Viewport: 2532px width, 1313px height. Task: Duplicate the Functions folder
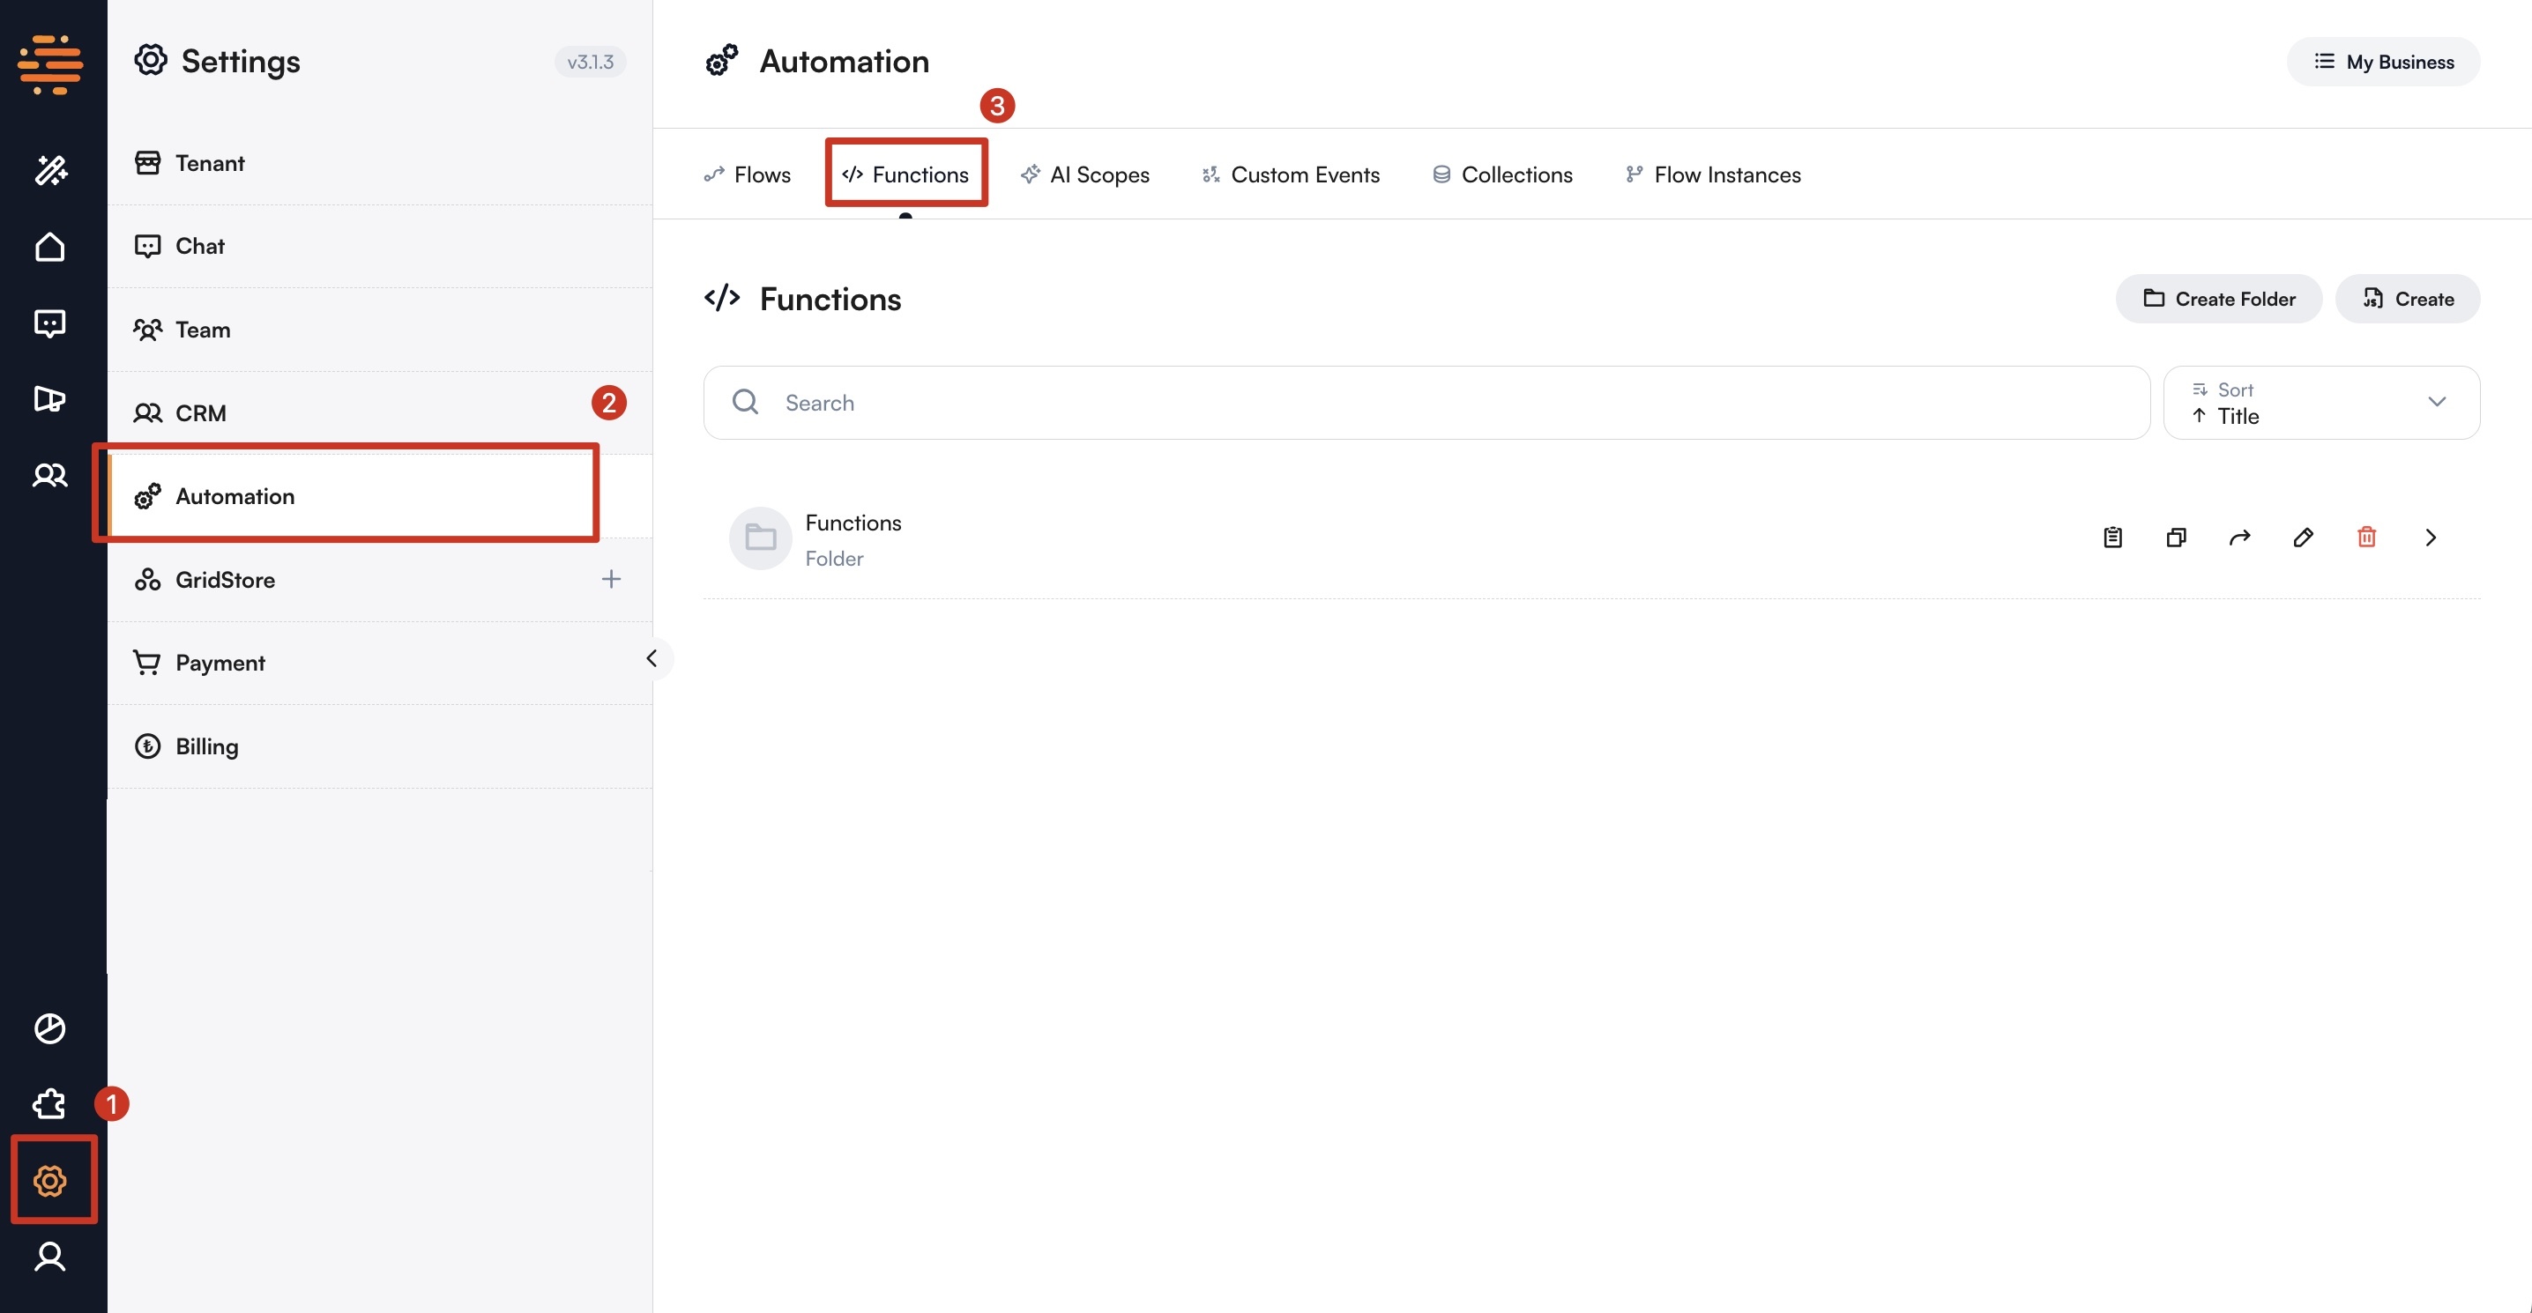pos(2175,538)
